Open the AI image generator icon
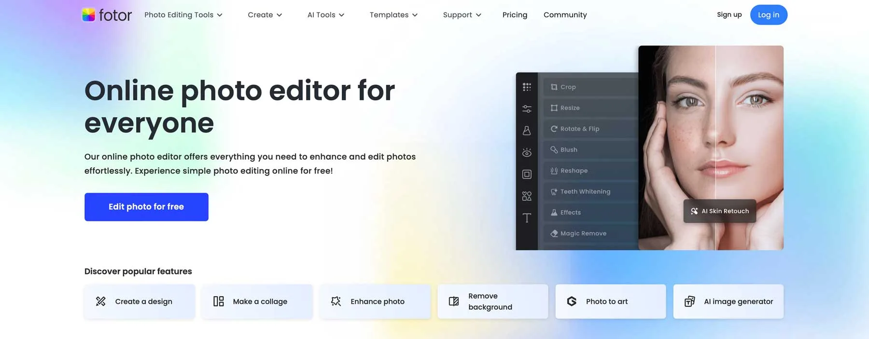869x339 pixels. coord(689,301)
